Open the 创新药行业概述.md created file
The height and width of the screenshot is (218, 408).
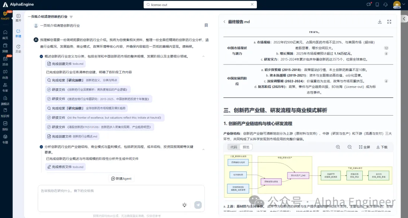click(x=72, y=136)
